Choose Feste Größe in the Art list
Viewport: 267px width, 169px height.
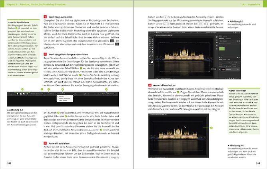63,100
